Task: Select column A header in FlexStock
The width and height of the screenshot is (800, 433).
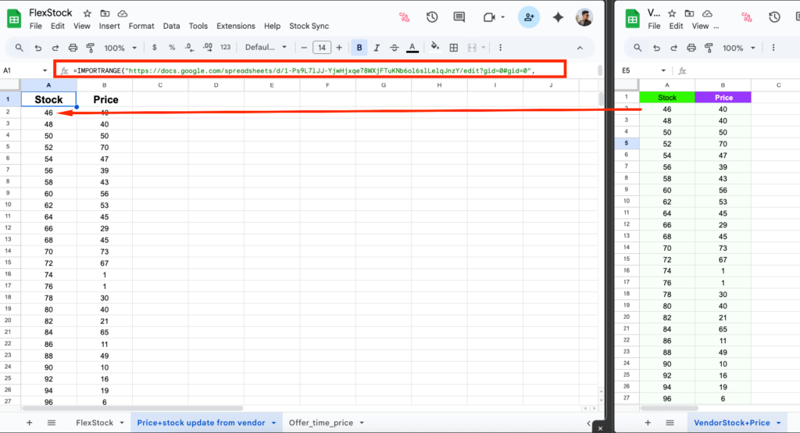Action: pyautogui.click(x=48, y=85)
